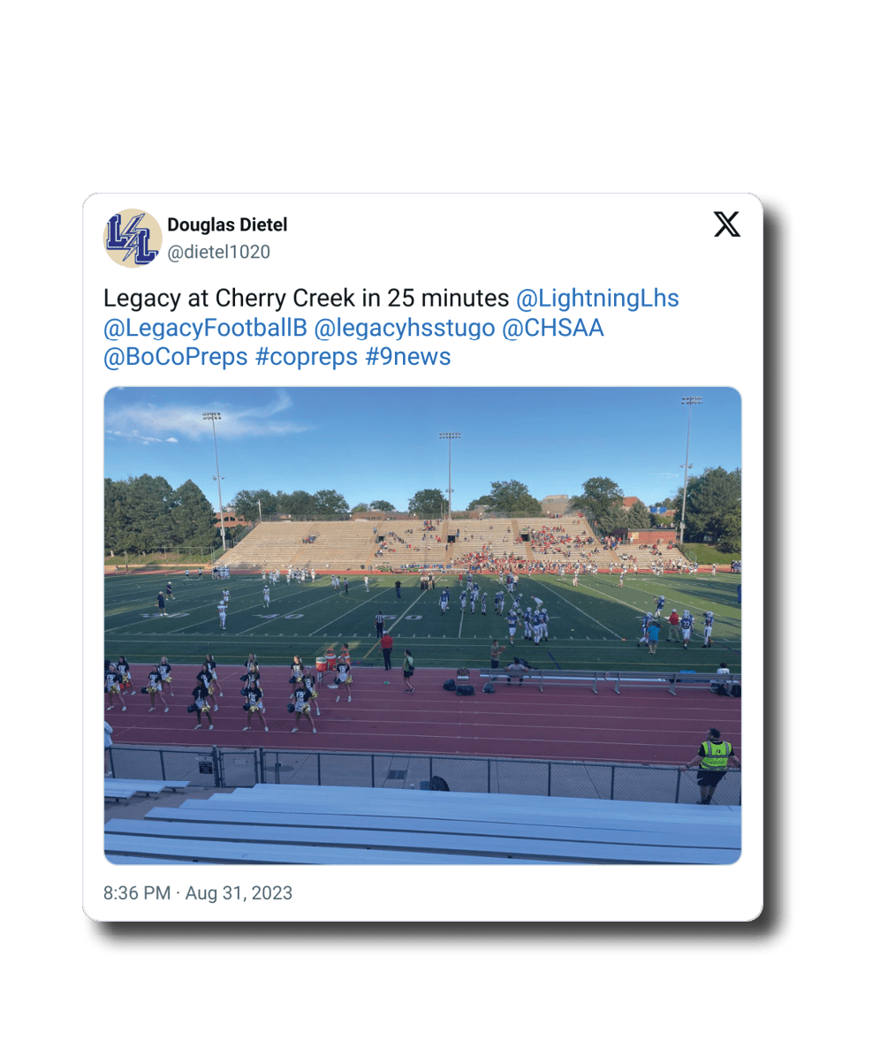The height and width of the screenshot is (1040, 880).
Task: Open the @LightningLhs mention
Action: [597, 299]
